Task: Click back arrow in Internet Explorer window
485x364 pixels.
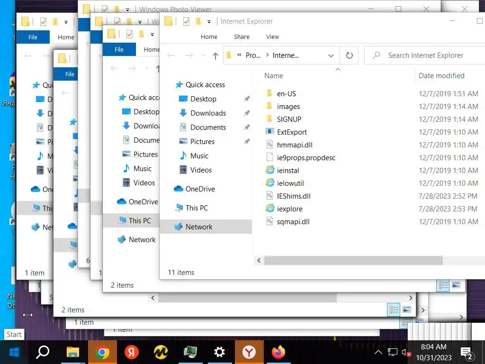Action: pos(171,56)
